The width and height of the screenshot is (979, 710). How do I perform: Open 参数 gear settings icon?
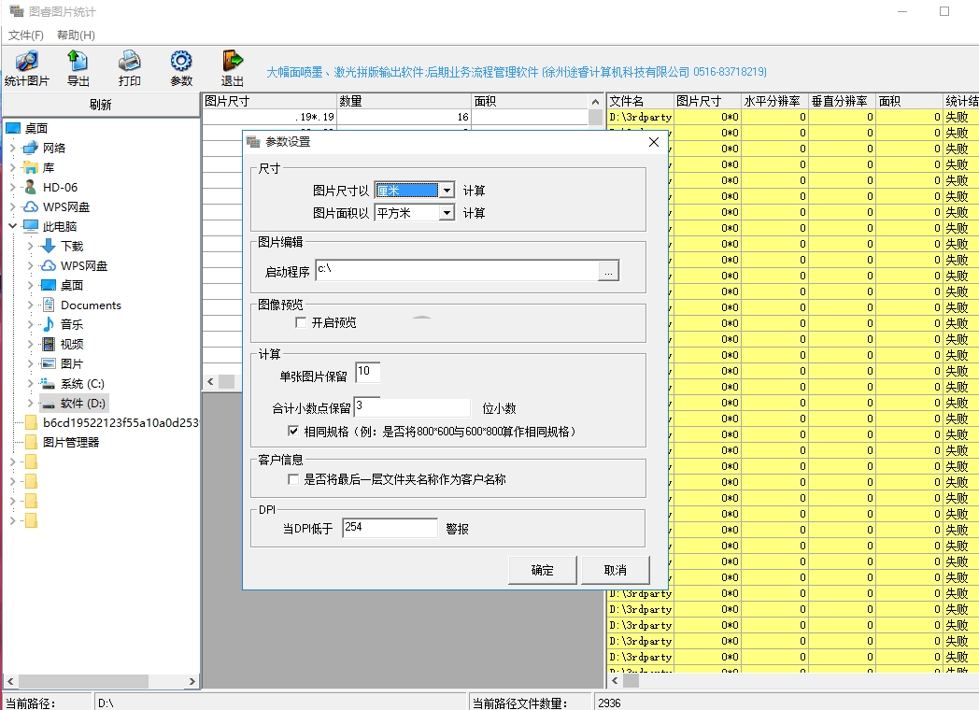pyautogui.click(x=181, y=62)
